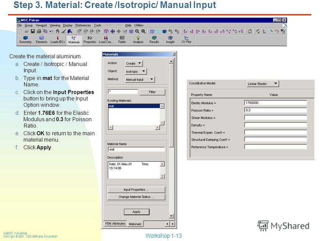
Task: Open the Utilities menu
Action: pos(139,25)
